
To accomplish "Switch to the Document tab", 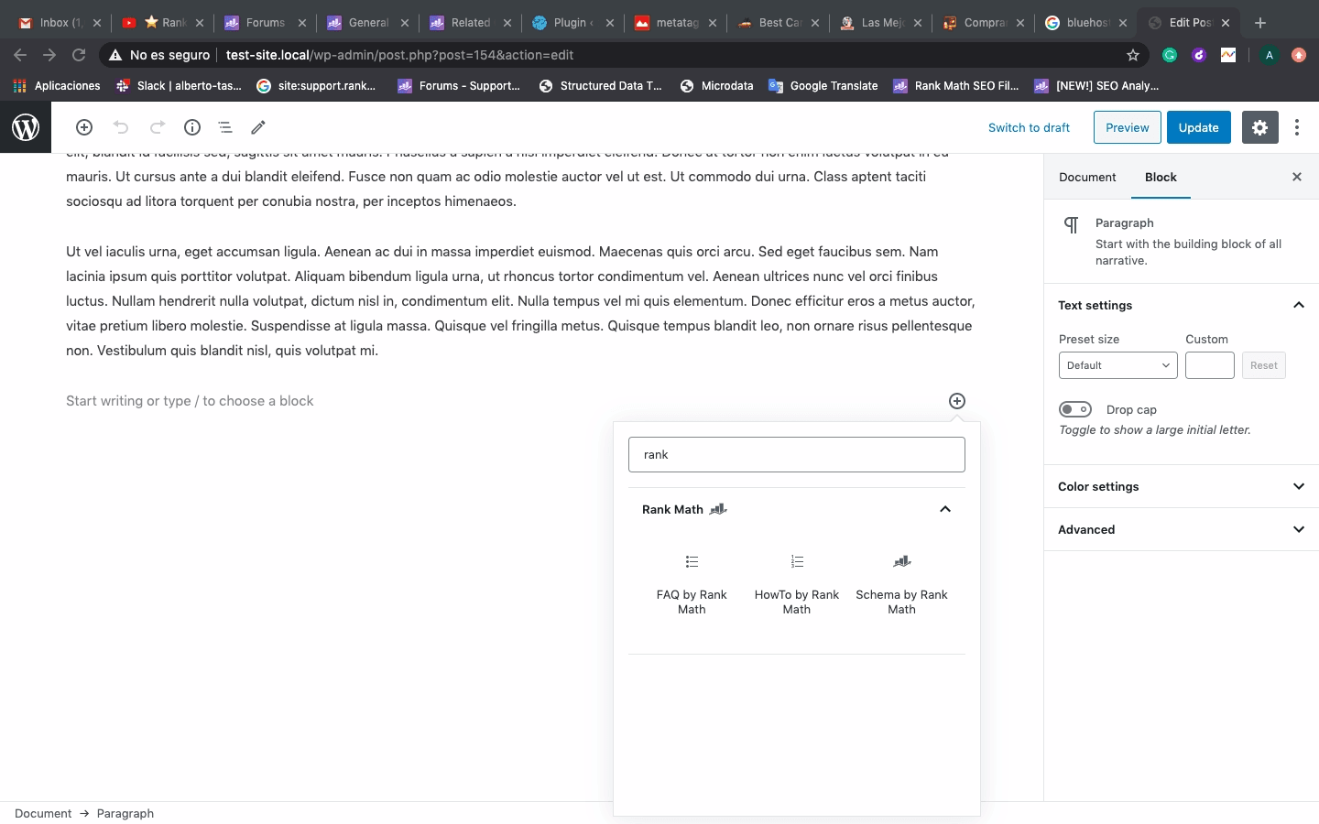I will click(x=1087, y=177).
